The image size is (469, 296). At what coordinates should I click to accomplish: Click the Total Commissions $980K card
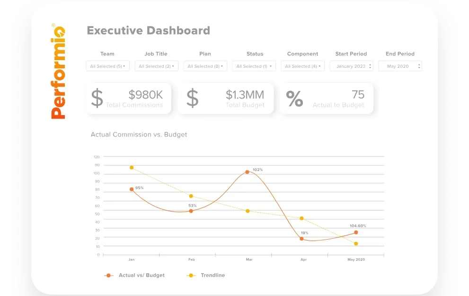tap(129, 98)
